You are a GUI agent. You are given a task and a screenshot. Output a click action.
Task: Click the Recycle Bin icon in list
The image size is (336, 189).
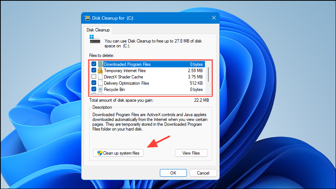[100, 89]
